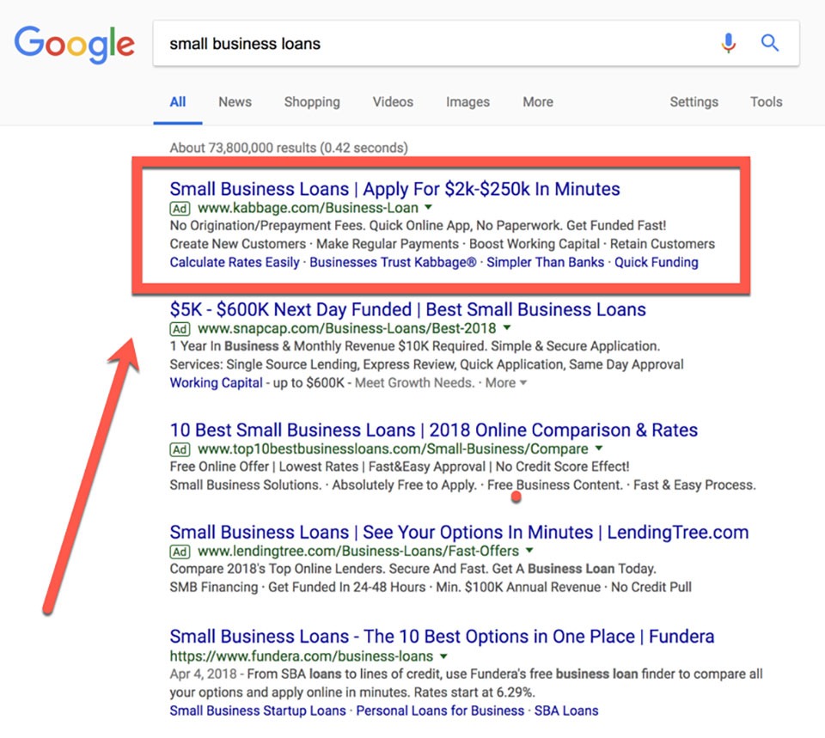The image size is (825, 738).
Task: Open Quick Funding sitelink
Action: [x=656, y=262]
